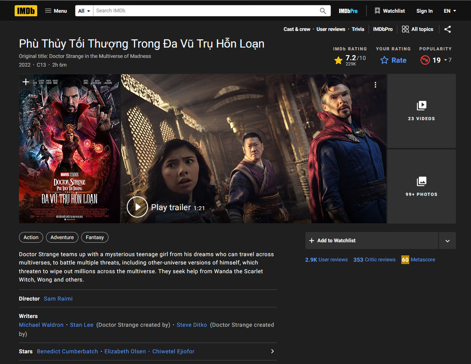The height and width of the screenshot is (364, 471).
Task: Open director Sam Raimi's page
Action: pyautogui.click(x=58, y=298)
